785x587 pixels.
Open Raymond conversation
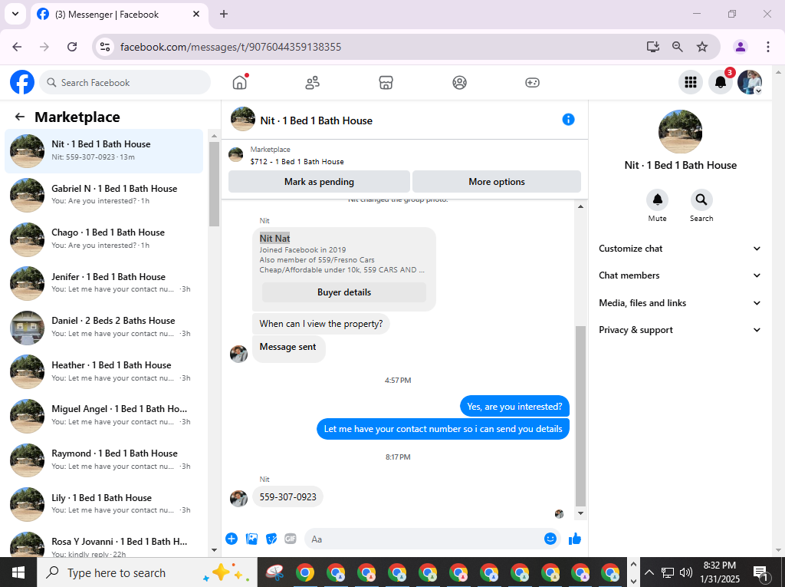click(104, 460)
